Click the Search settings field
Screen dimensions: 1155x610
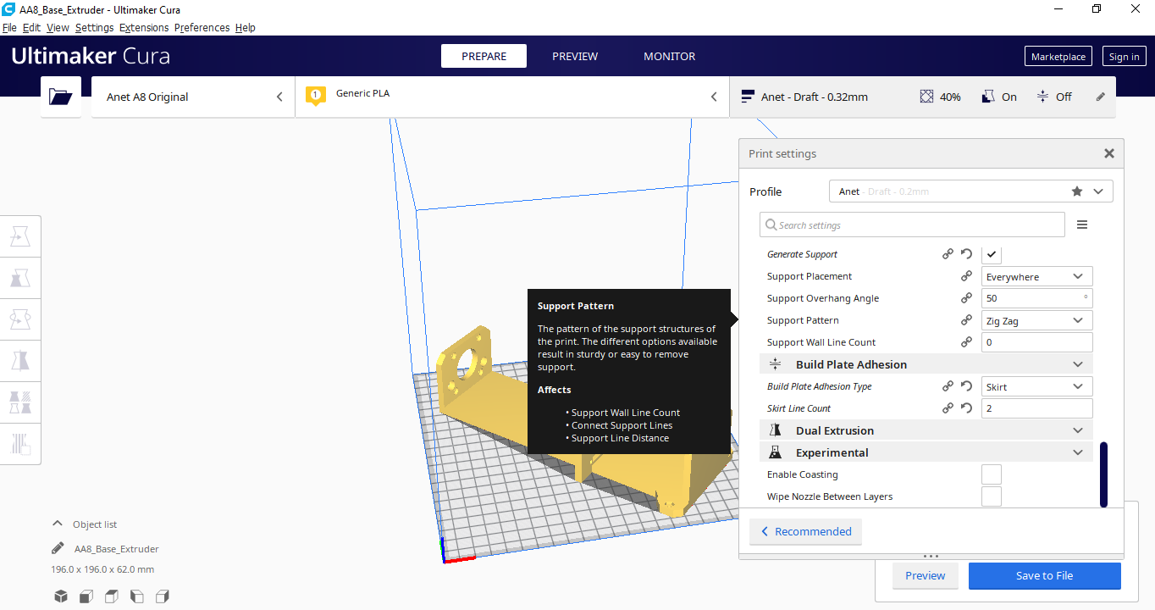[x=912, y=225]
